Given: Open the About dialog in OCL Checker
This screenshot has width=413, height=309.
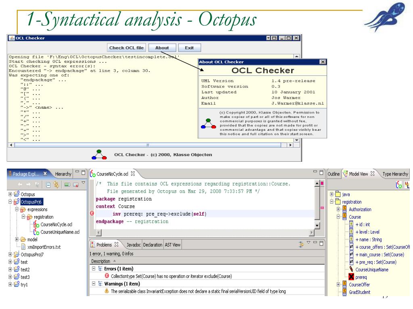Looking at the screenshot, I should click(x=162, y=48).
